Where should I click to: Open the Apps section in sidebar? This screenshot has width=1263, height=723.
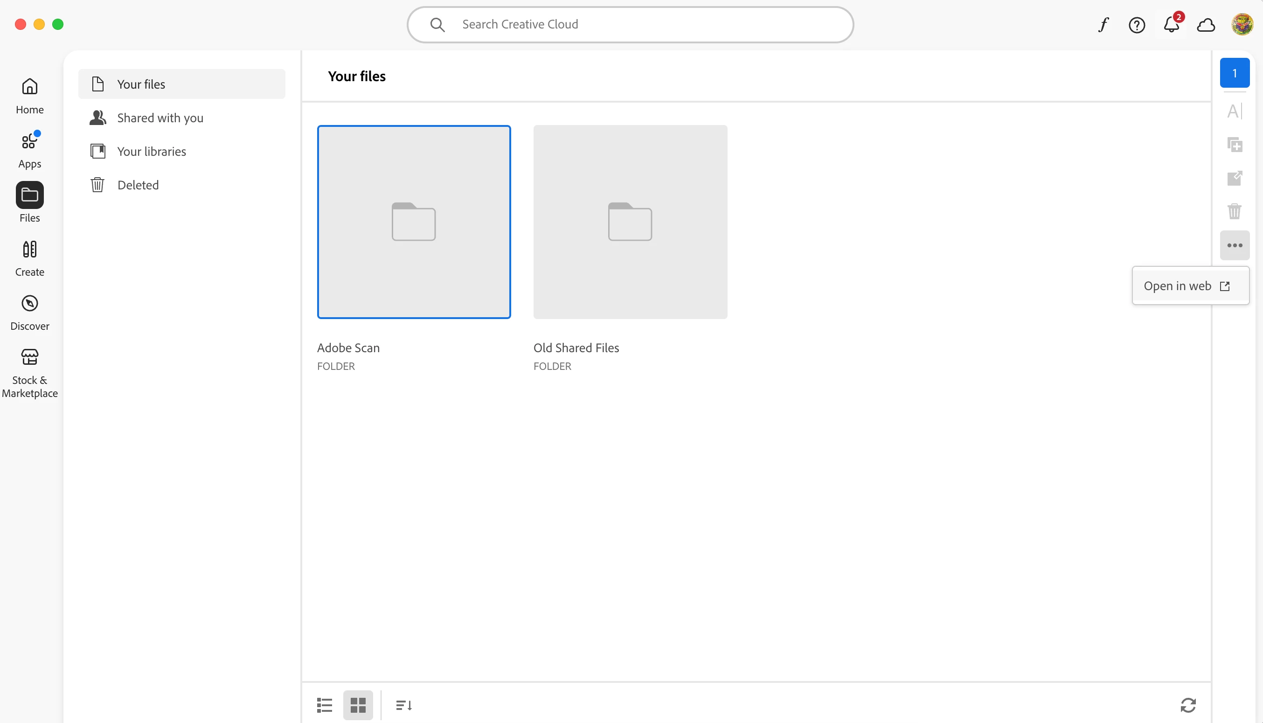pyautogui.click(x=30, y=151)
